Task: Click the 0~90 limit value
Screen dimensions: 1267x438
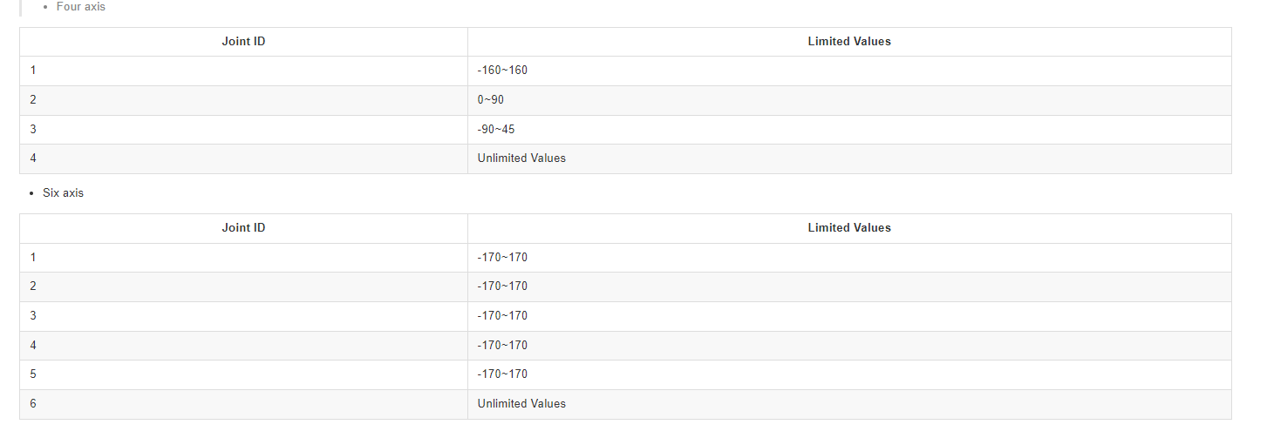Action: tap(491, 100)
